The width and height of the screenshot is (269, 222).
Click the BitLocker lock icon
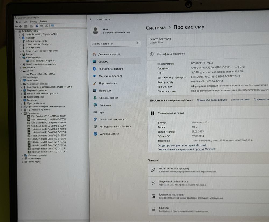[154, 209]
